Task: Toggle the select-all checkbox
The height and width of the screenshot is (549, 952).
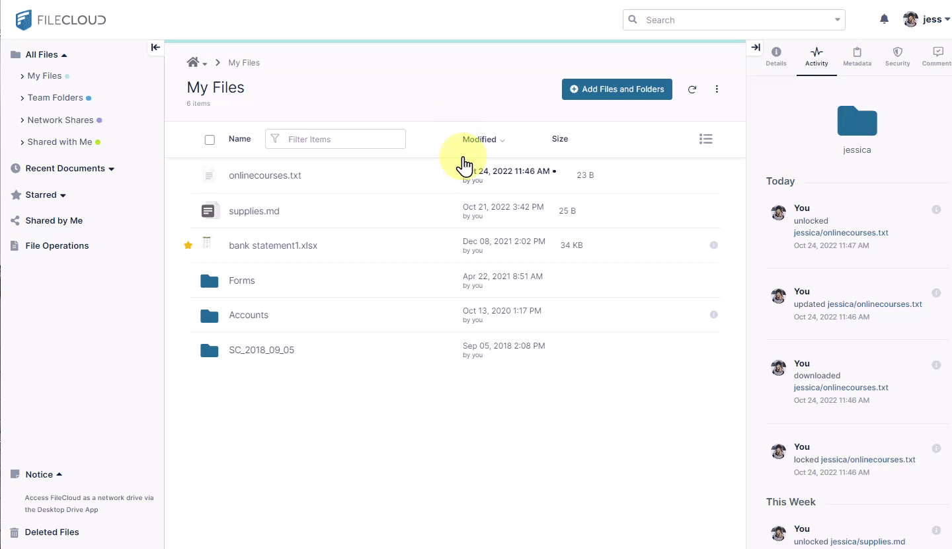Action: click(x=210, y=140)
